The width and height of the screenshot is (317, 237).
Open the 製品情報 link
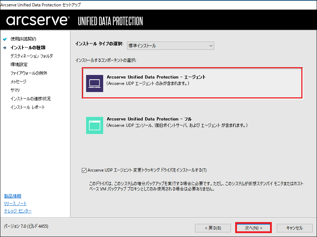tap(13, 196)
